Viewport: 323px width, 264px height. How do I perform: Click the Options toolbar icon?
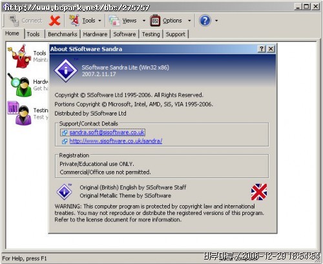click(155, 21)
